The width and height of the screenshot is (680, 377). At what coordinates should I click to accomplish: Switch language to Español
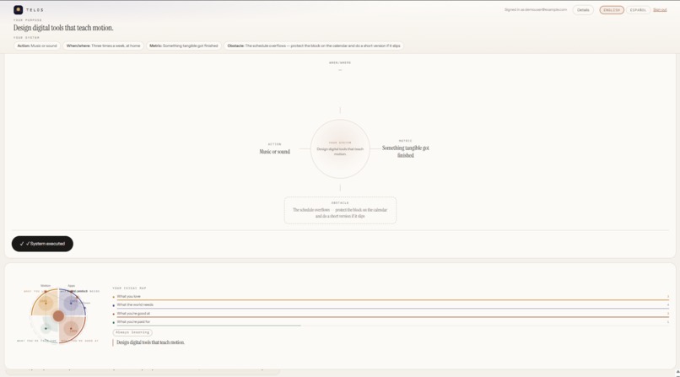click(x=638, y=10)
